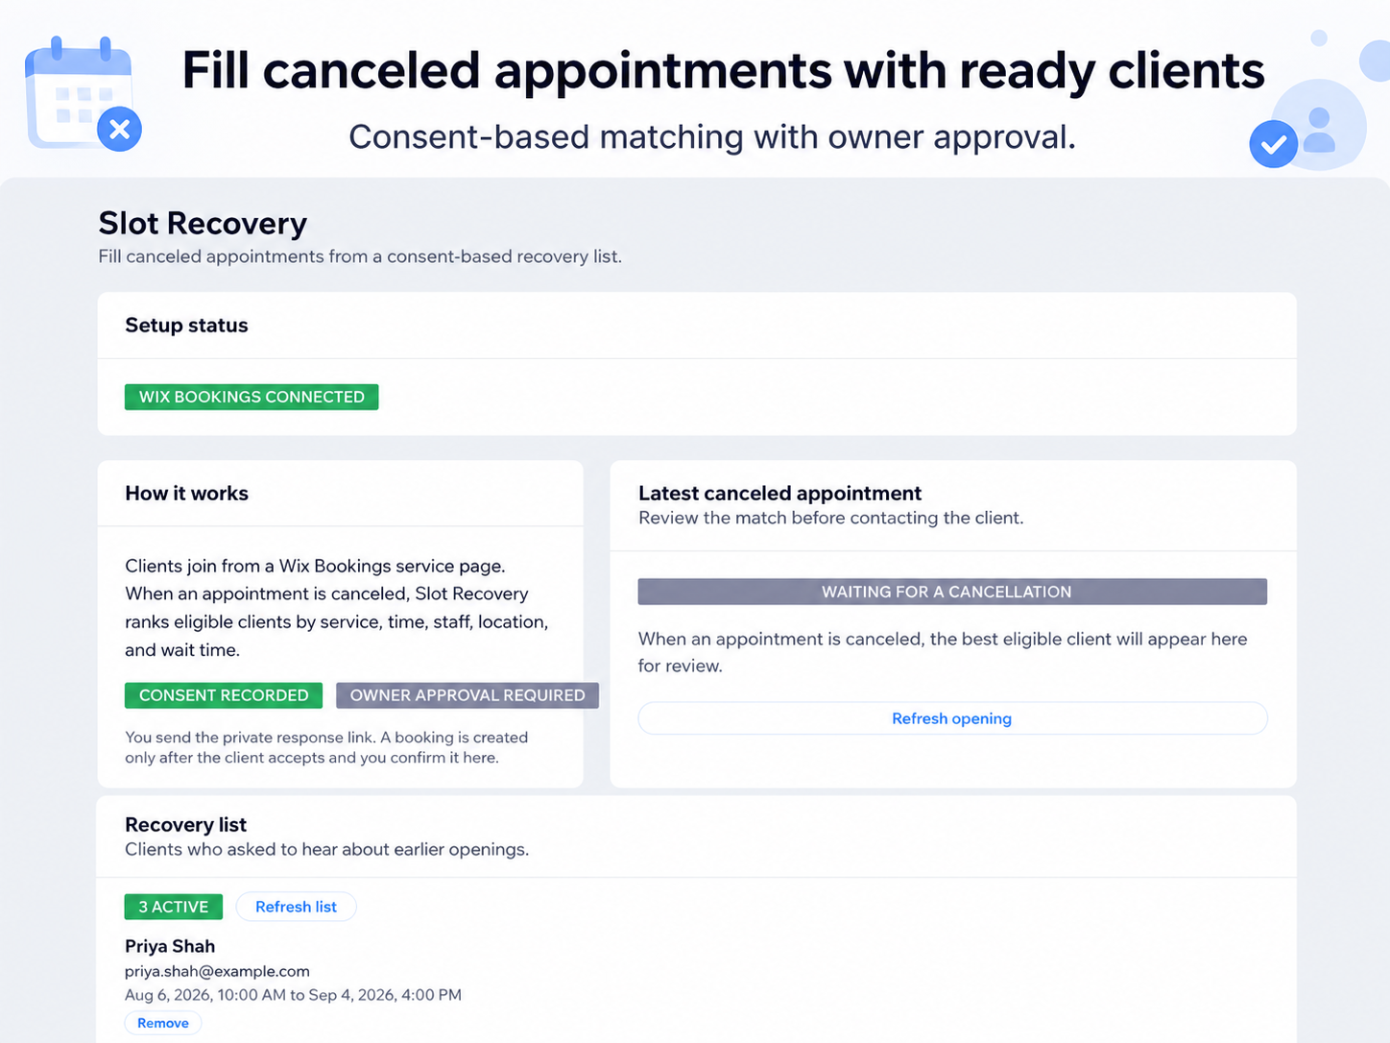Screen dimensions: 1390x1043
Task: Click the Owner Approval Required badge
Action: click(x=467, y=695)
